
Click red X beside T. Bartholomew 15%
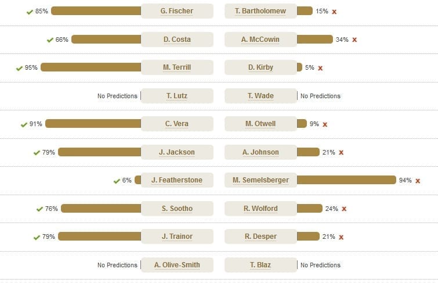(x=334, y=12)
